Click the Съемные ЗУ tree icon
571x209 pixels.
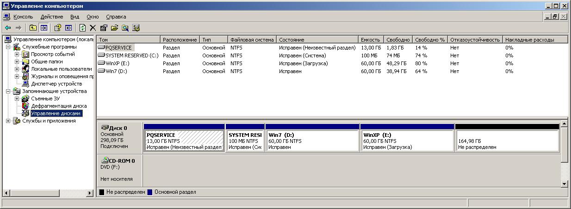[26, 99]
